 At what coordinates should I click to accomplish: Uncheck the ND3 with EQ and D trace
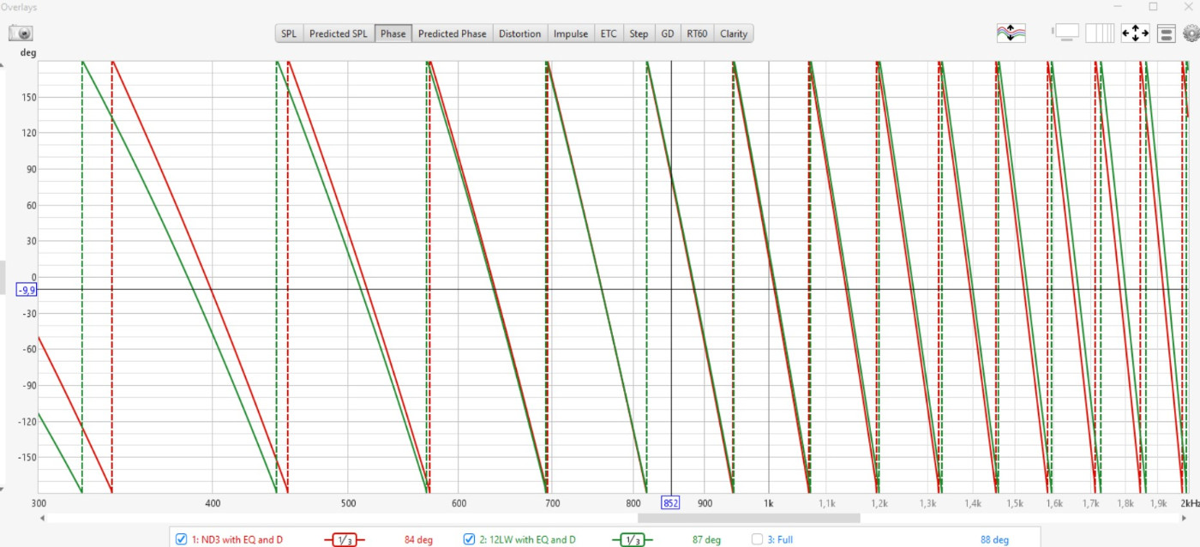tap(182, 539)
